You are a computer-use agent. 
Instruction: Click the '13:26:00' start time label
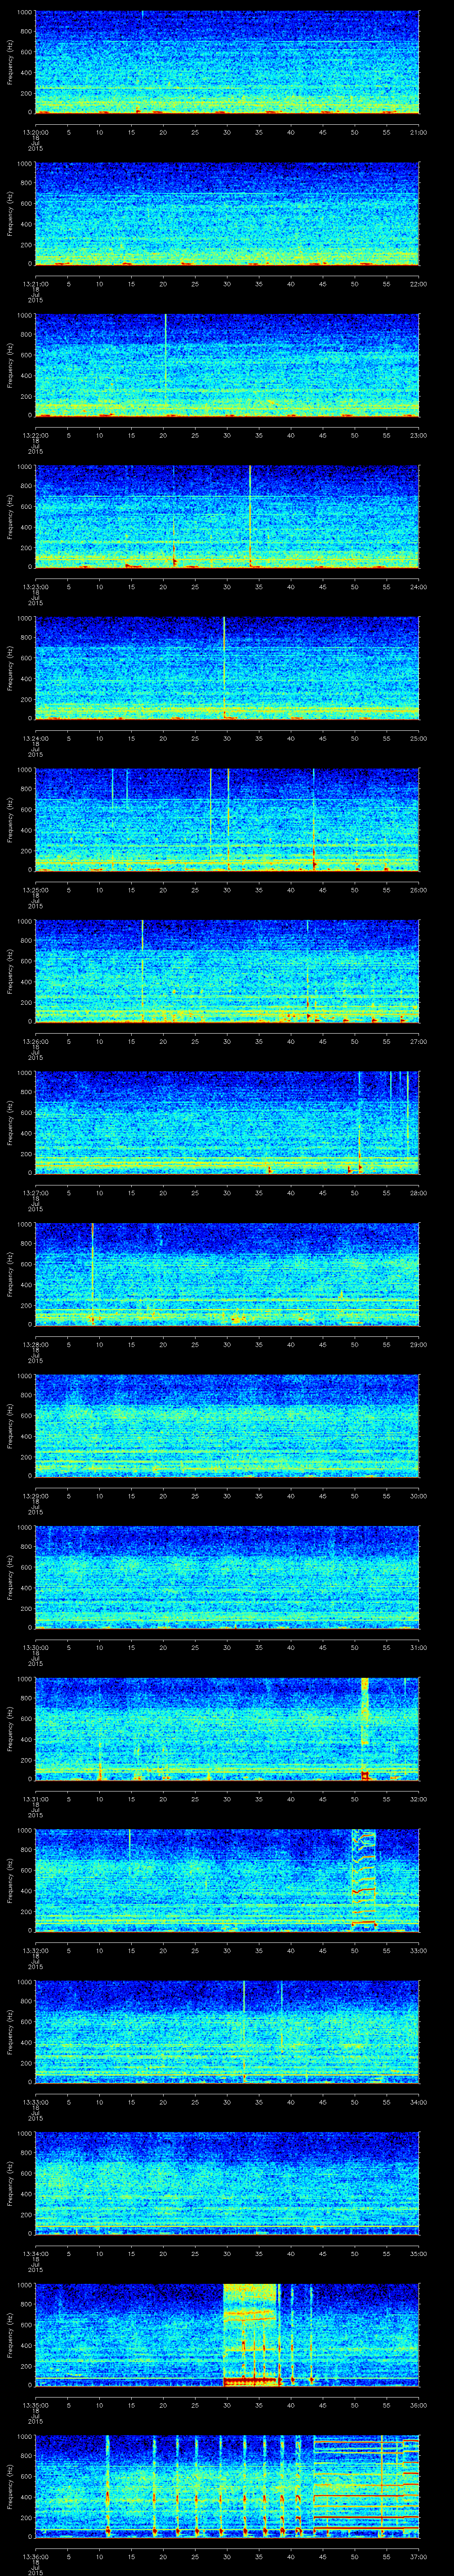click(x=36, y=1041)
